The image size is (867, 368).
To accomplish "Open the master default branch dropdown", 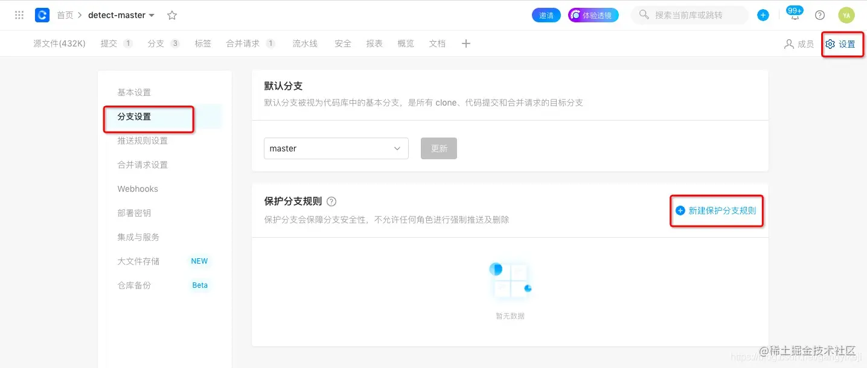I will 336,148.
